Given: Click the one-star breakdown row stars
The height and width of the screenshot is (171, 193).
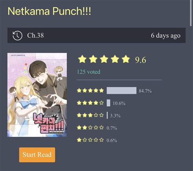Looking at the screenshot, I should pyautogui.click(x=90, y=140).
